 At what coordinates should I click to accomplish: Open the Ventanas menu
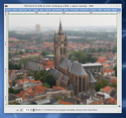pos(107,10)
